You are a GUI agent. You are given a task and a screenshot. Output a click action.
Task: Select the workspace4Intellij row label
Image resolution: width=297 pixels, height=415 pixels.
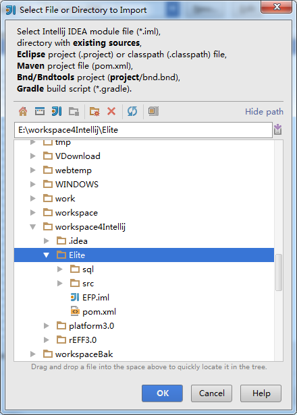90,227
